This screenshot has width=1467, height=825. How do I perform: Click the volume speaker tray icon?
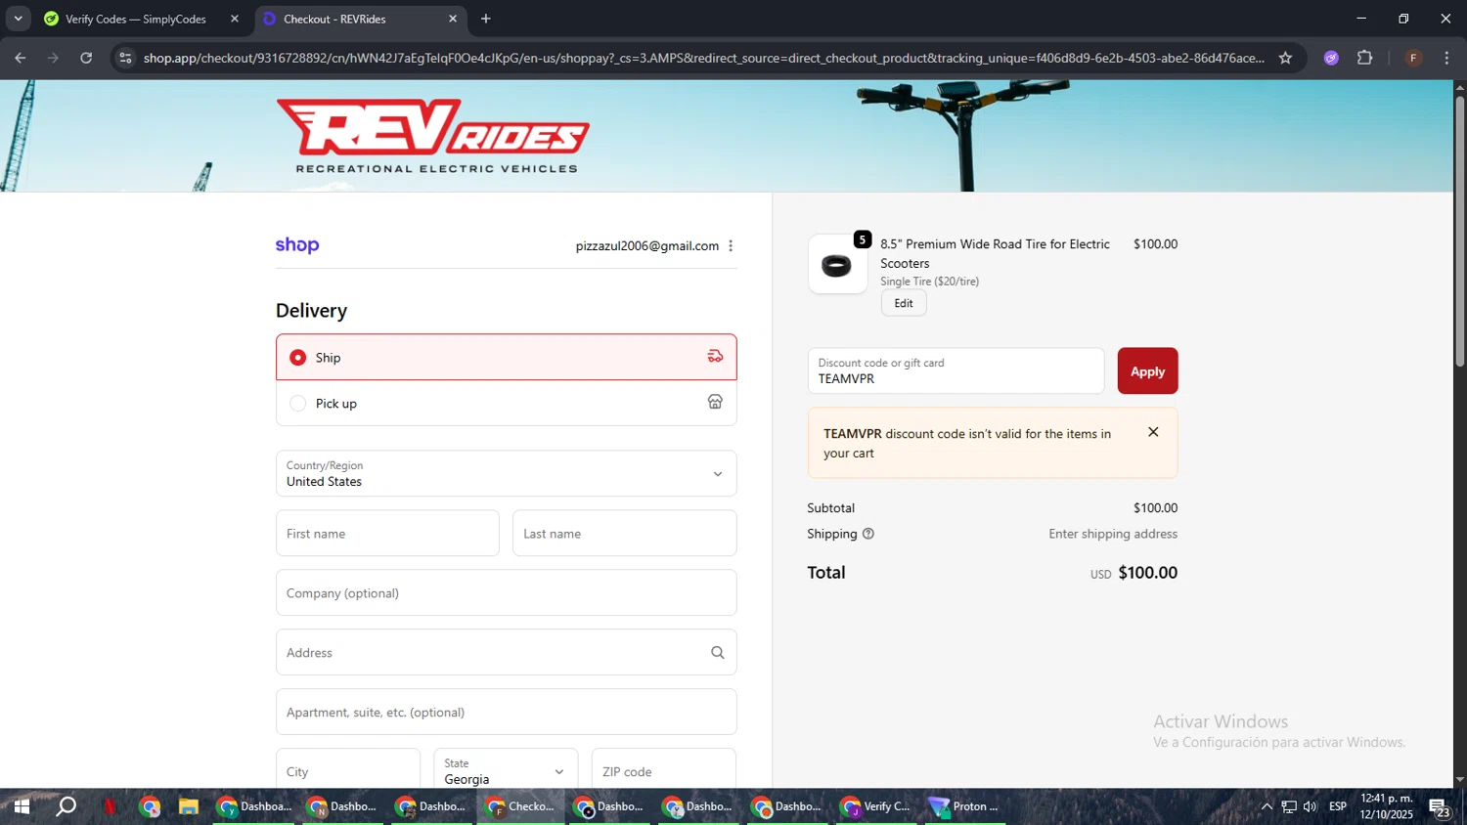click(x=1311, y=806)
